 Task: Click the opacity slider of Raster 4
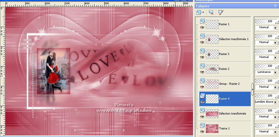tap(266, 96)
